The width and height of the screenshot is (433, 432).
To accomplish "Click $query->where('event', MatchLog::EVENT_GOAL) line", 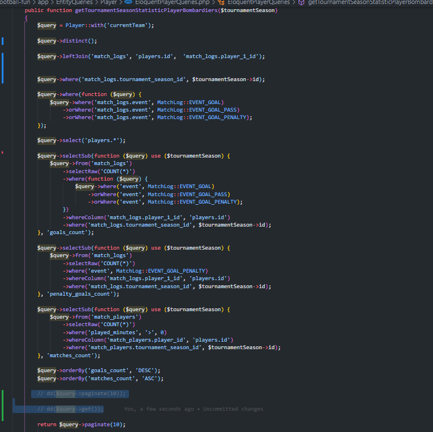I will pos(145,186).
